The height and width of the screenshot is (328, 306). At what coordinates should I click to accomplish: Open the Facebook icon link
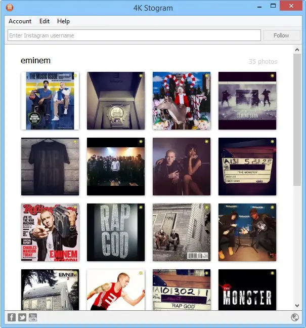(12, 317)
